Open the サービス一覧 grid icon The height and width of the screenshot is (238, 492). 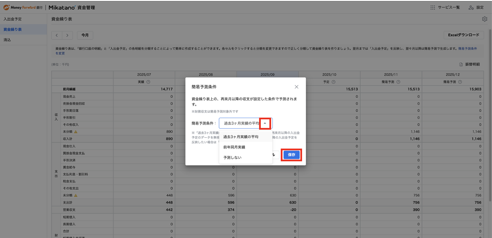(x=433, y=7)
